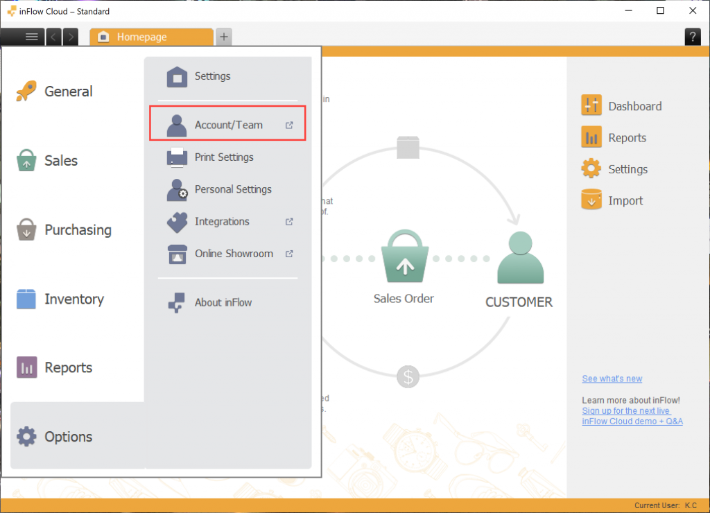Click the gray box icon atop the workflow circle
Screen dimensions: 710x513
pyautogui.click(x=408, y=147)
